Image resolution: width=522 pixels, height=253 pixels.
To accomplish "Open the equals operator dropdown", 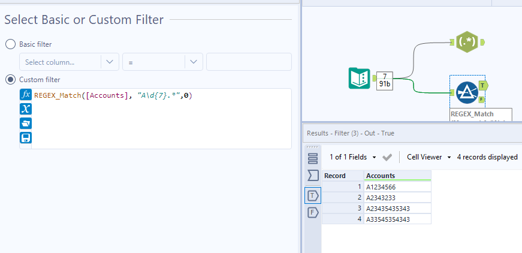I will [x=162, y=62].
